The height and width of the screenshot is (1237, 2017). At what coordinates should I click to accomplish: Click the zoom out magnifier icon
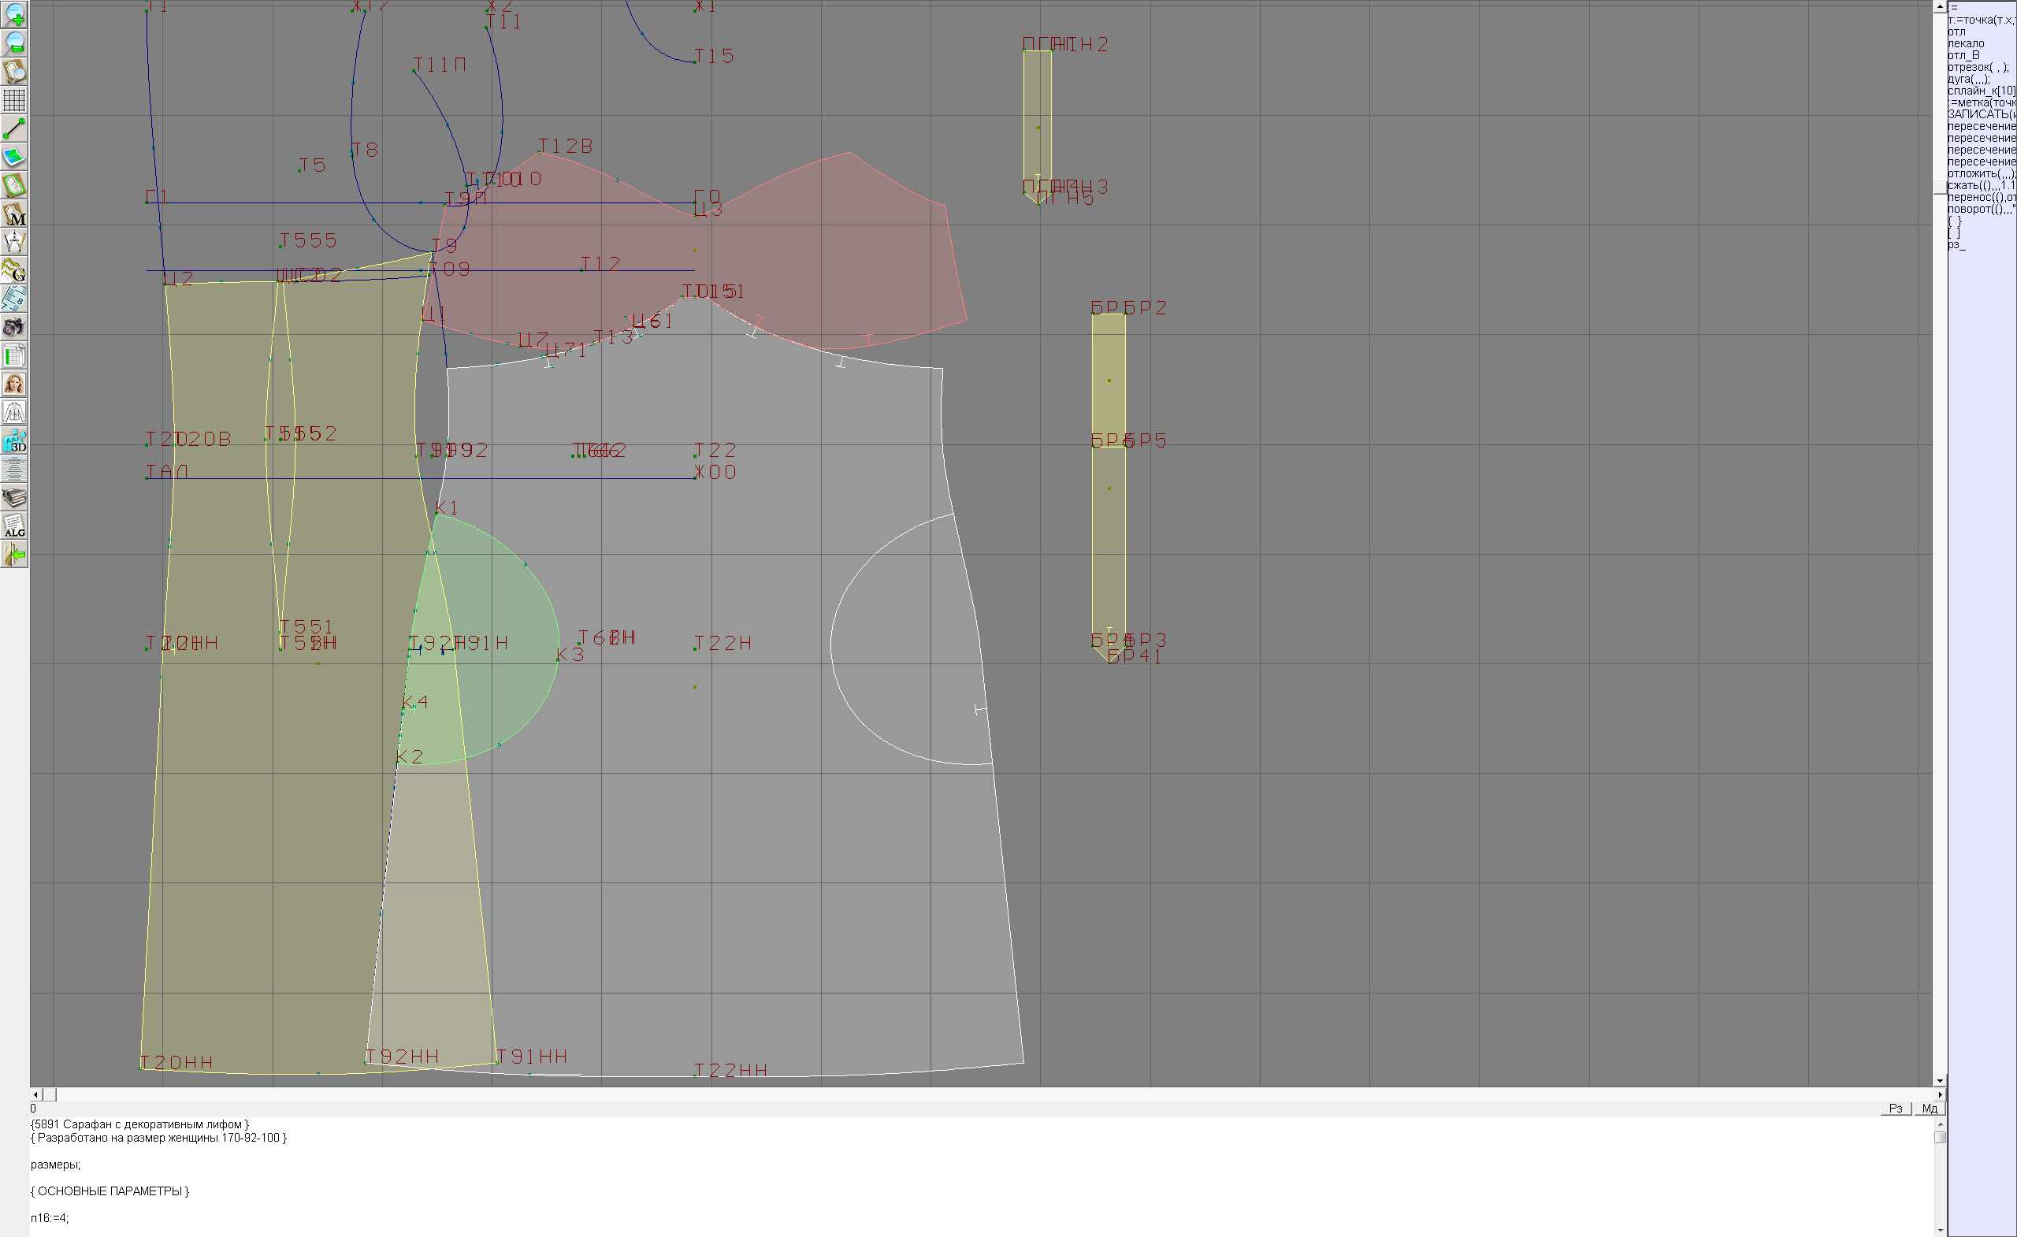click(x=14, y=43)
